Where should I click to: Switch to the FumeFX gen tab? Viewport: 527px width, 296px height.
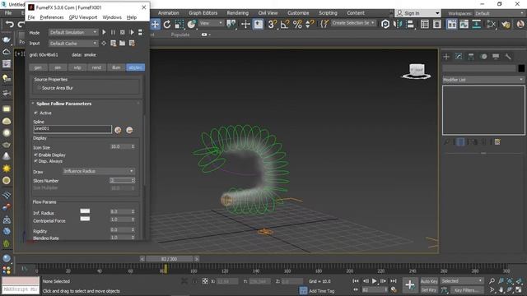click(38, 67)
